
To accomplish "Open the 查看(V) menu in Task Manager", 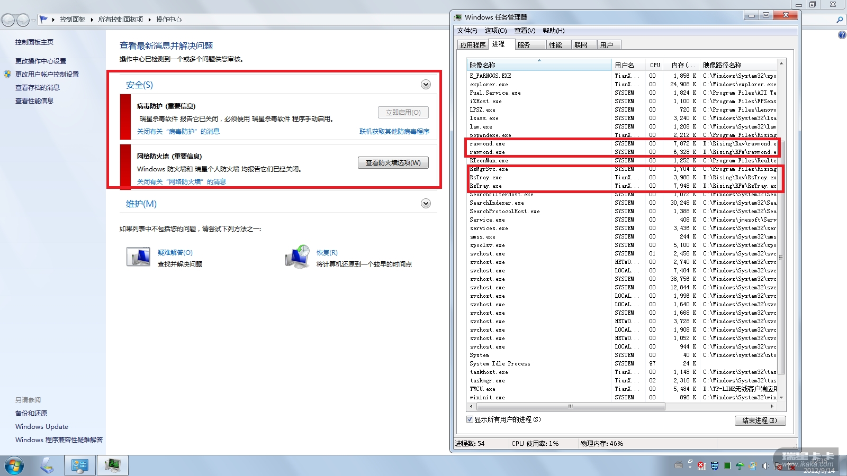I will pyautogui.click(x=525, y=31).
